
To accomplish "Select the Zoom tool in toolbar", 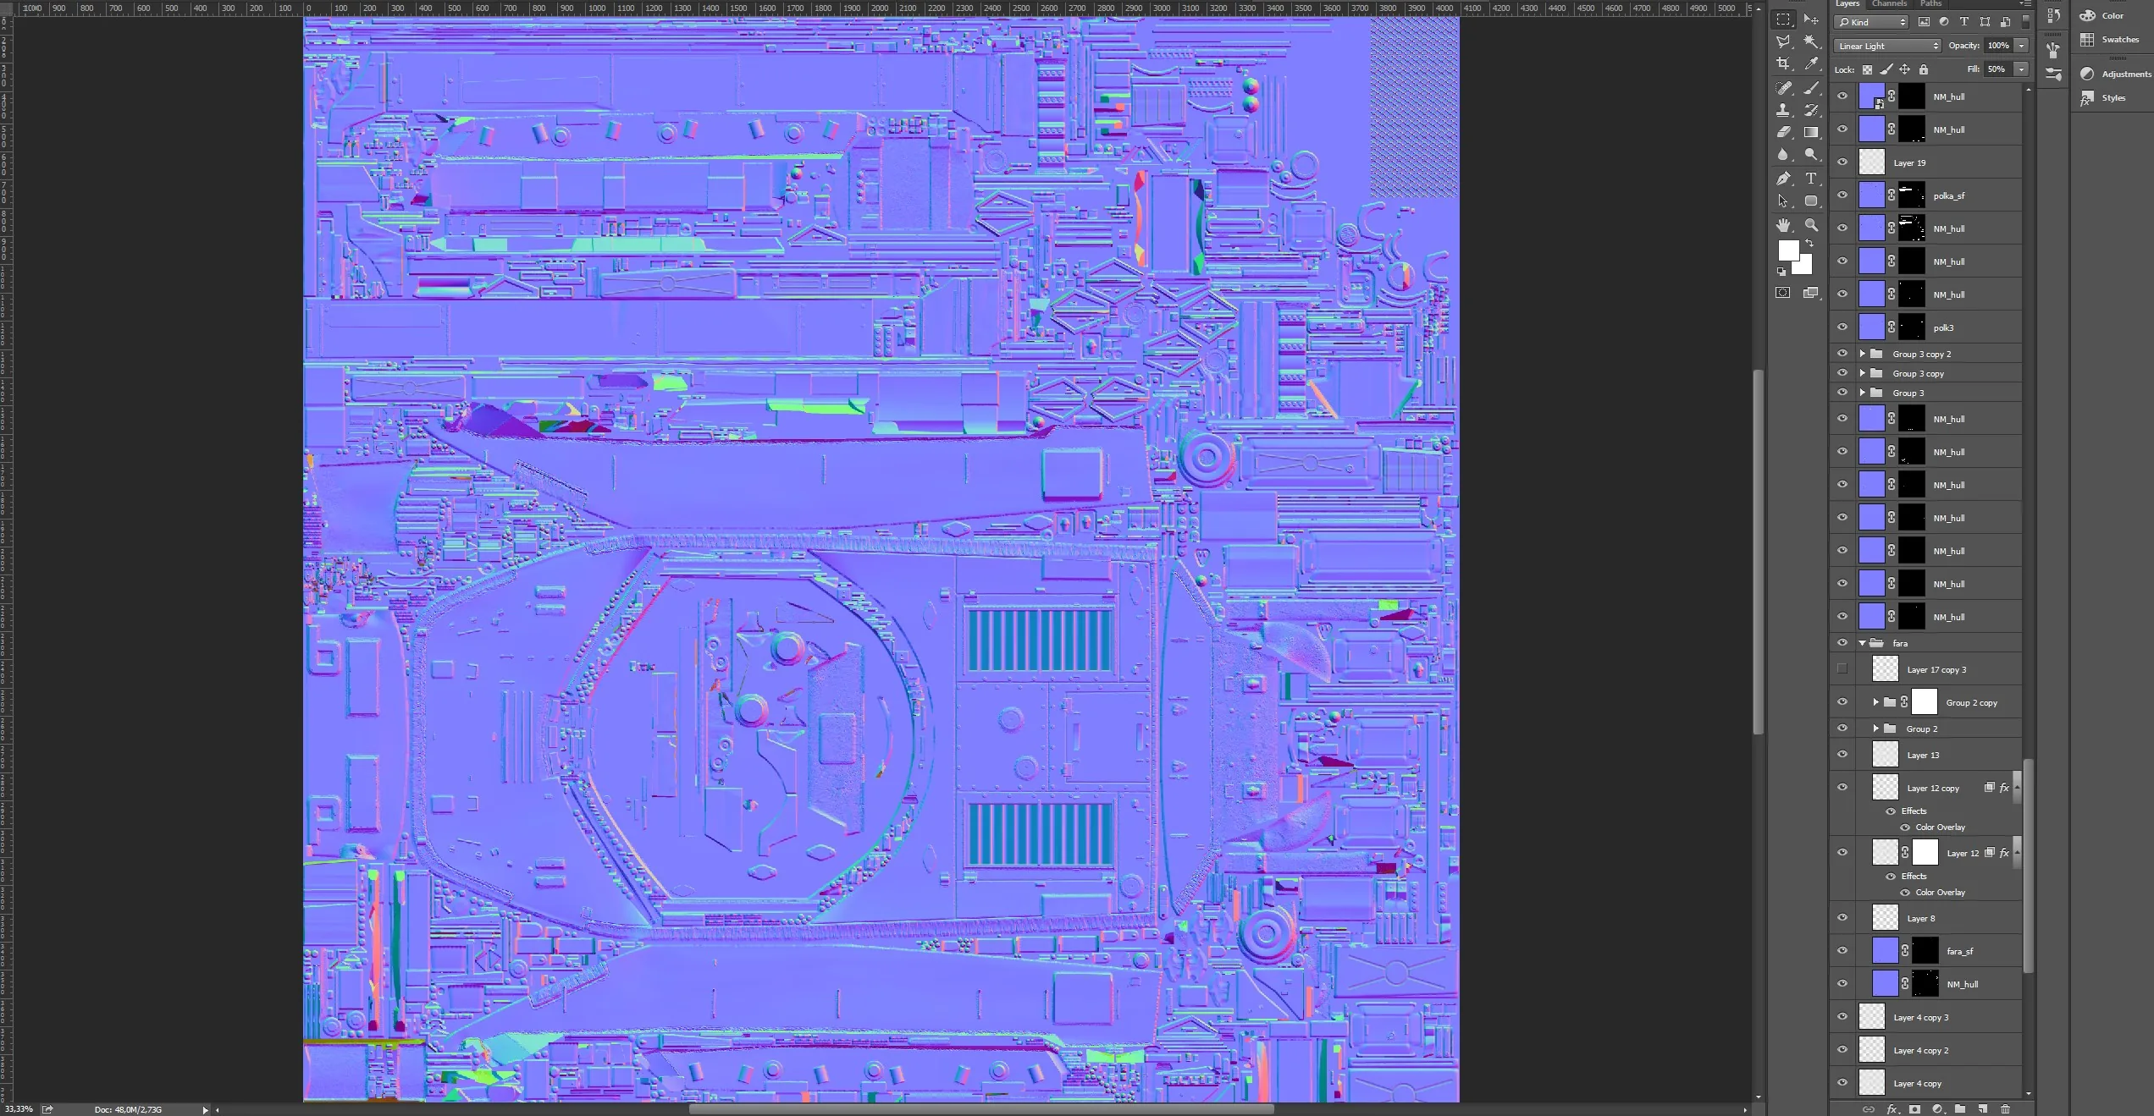I will (x=1811, y=225).
